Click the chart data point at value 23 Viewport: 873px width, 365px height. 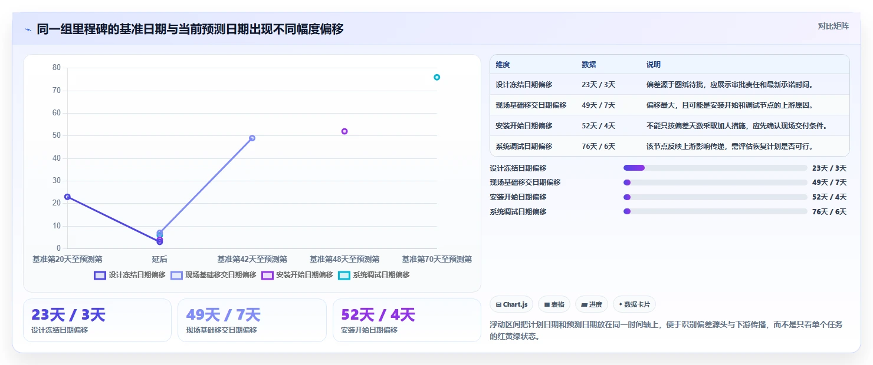67,197
